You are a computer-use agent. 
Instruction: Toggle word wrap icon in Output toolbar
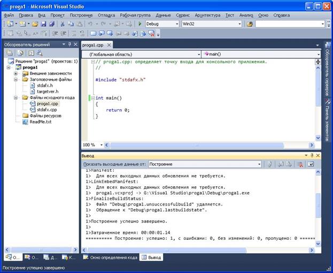[x=311, y=164]
